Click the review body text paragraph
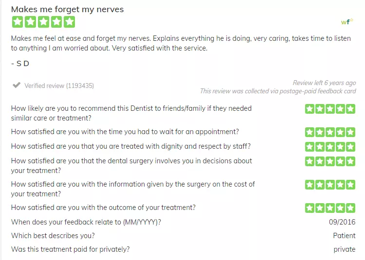Image resolution: width=365 pixels, height=260 pixels. tap(181, 43)
